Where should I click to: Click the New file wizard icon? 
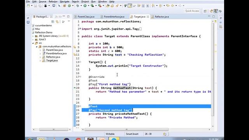[28, 6]
